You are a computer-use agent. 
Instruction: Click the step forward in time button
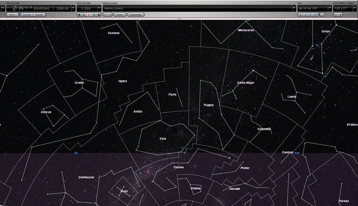[x=99, y=15]
